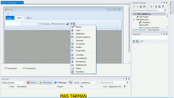Collapse the References tree node
The height and width of the screenshot is (98, 174).
[134, 20]
